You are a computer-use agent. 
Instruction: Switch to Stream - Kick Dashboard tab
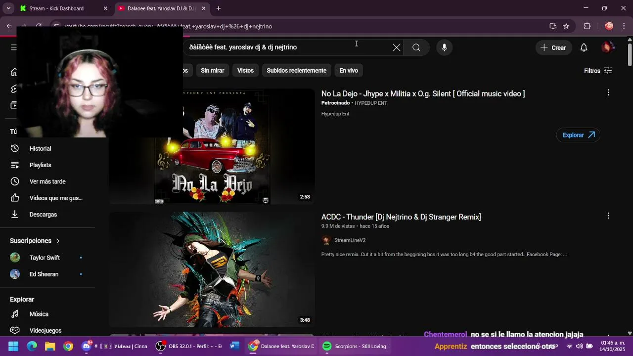(x=56, y=8)
